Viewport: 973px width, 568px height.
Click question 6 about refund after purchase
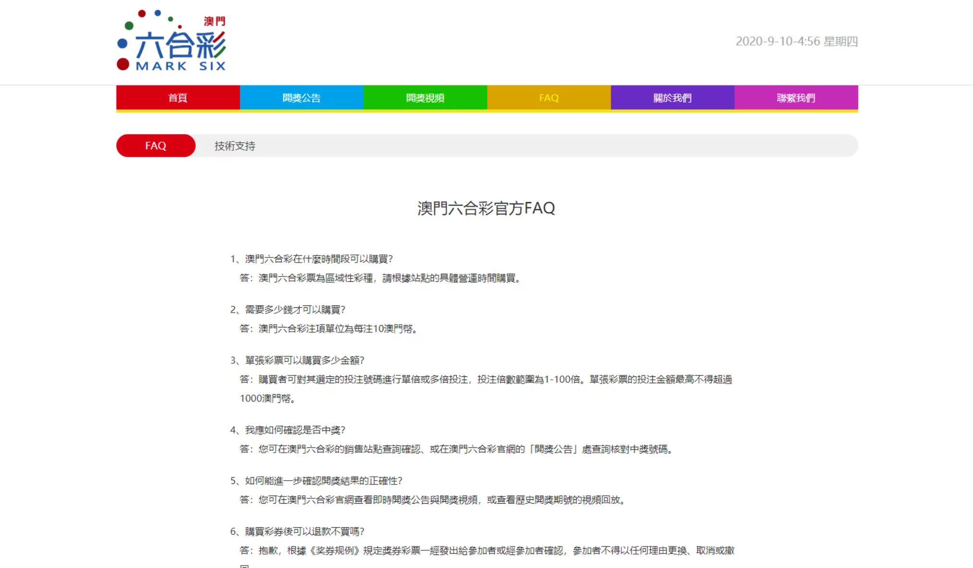pos(297,532)
